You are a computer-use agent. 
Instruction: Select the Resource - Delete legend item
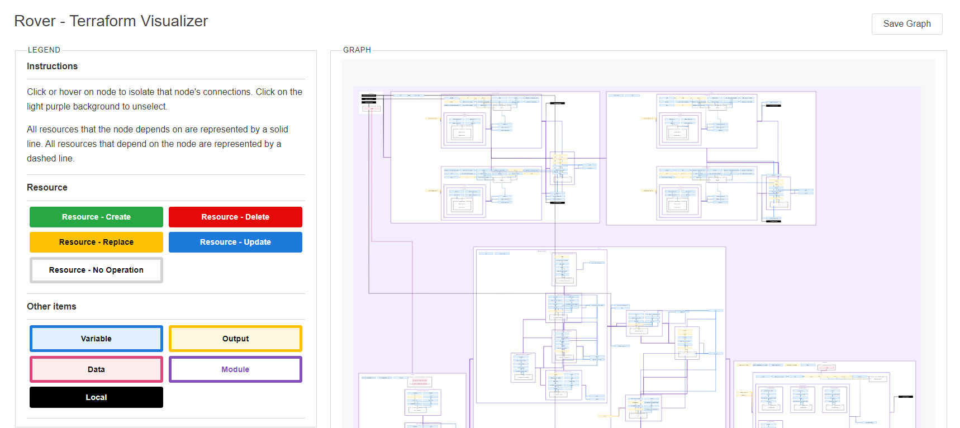[x=235, y=217]
